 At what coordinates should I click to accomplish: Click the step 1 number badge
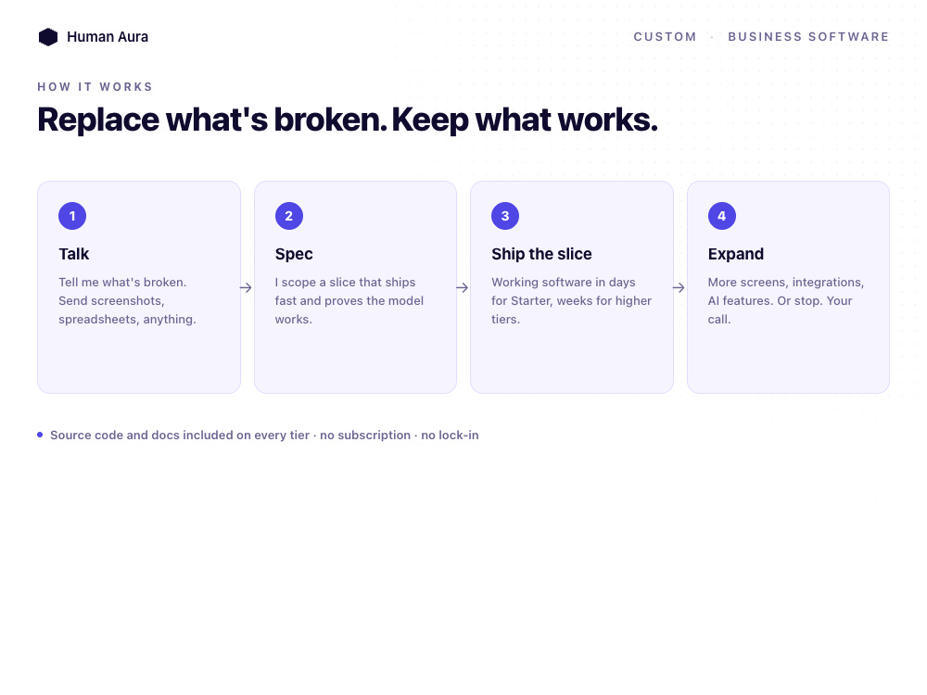click(x=72, y=216)
